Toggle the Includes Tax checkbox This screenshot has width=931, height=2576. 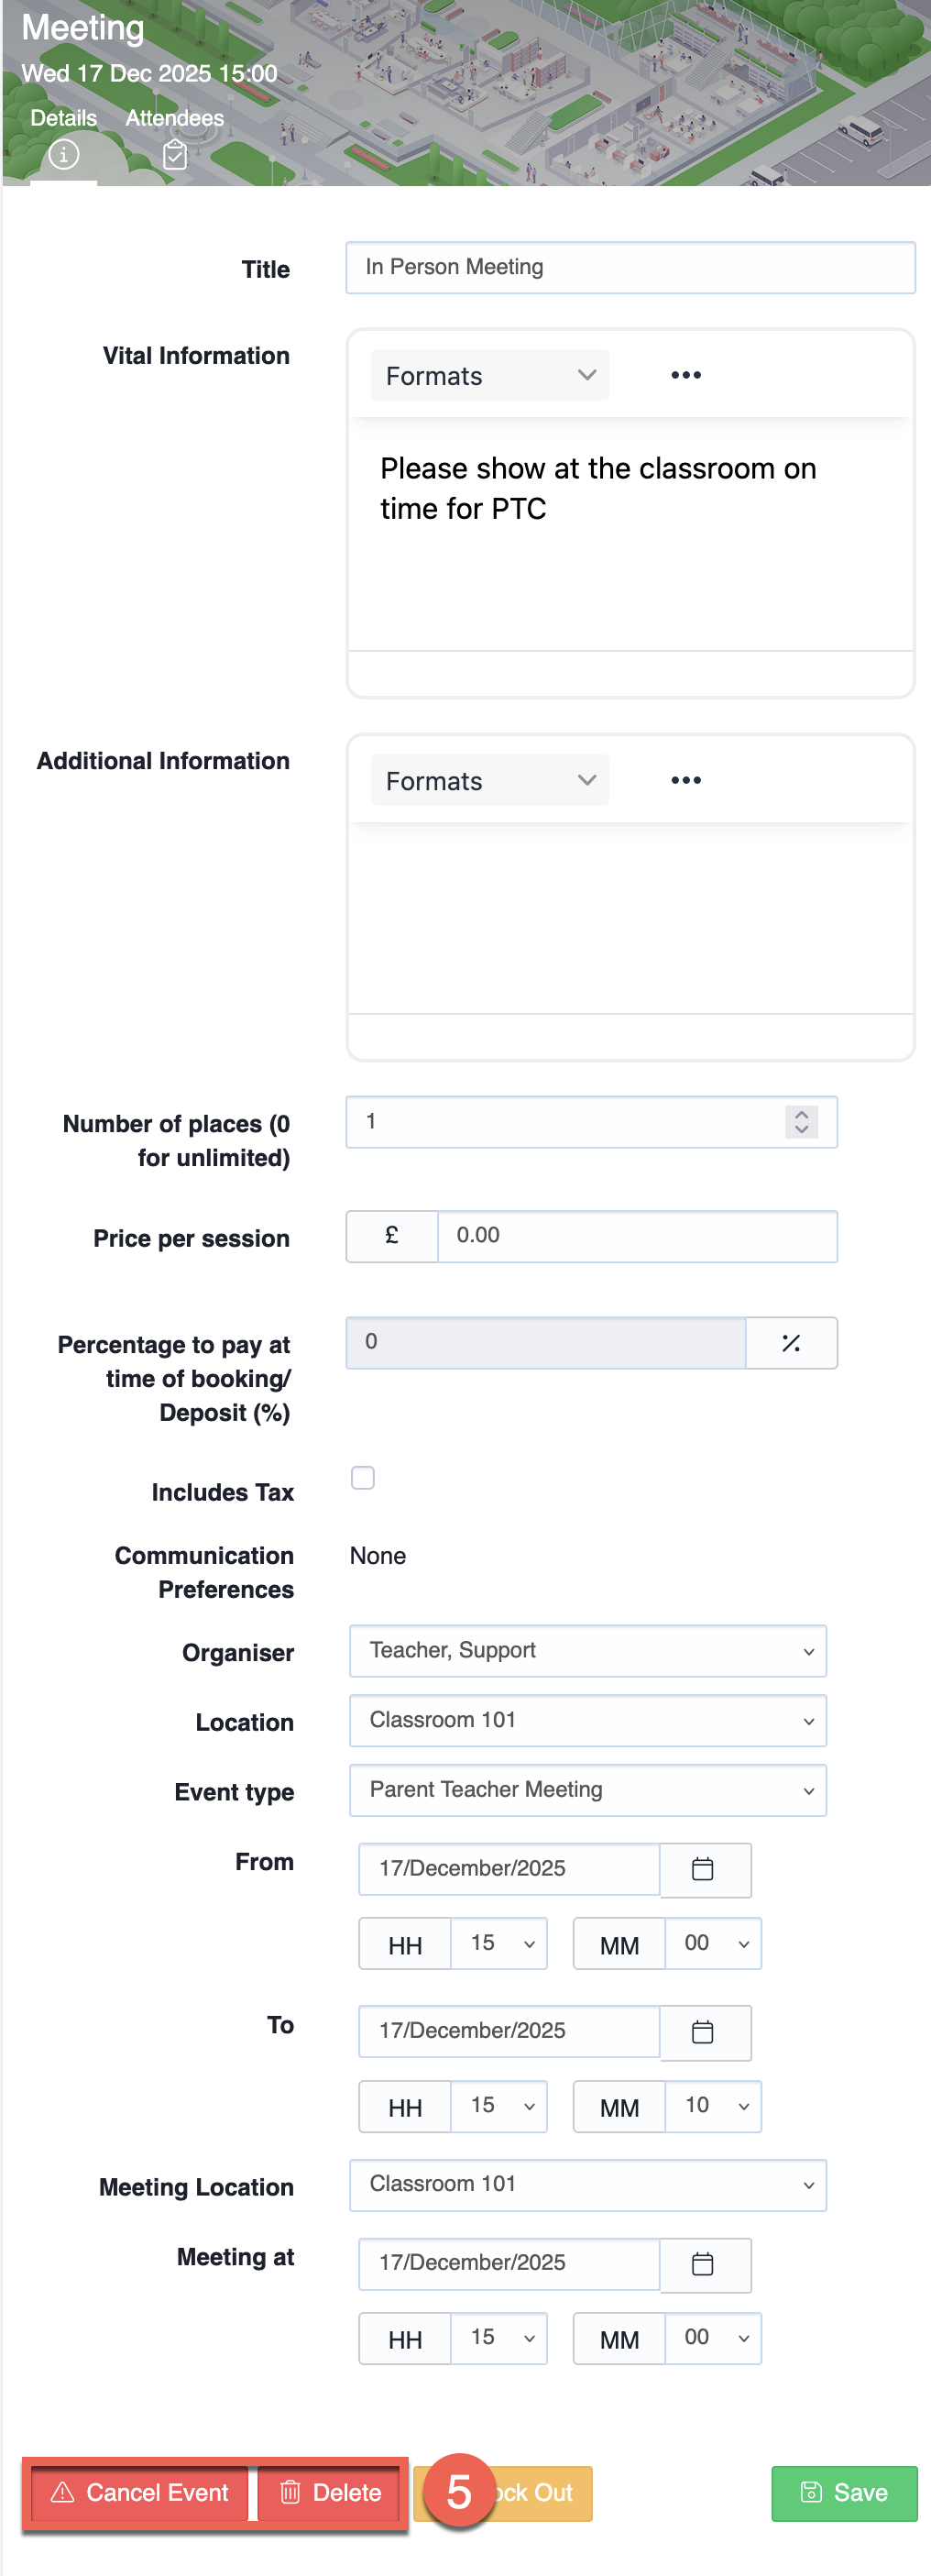pos(363,1477)
